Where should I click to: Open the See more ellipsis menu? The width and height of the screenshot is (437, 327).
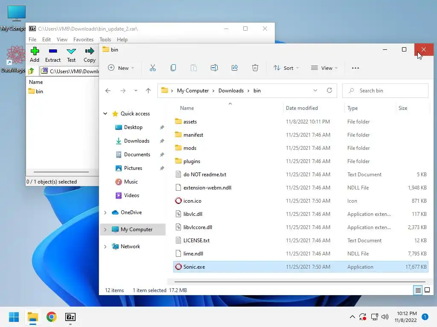(x=355, y=68)
